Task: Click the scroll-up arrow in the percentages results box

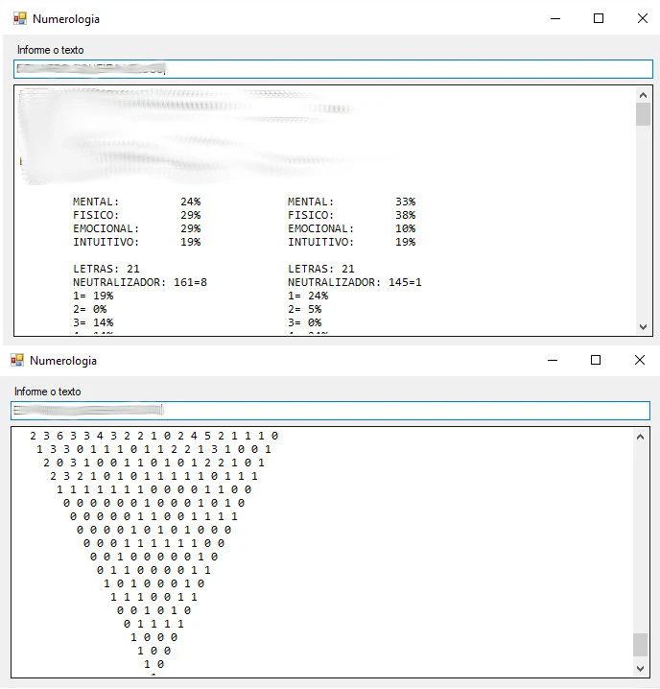Action: point(643,95)
